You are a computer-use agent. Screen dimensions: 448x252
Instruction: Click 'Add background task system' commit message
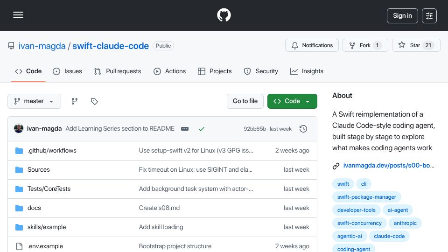[196, 189]
